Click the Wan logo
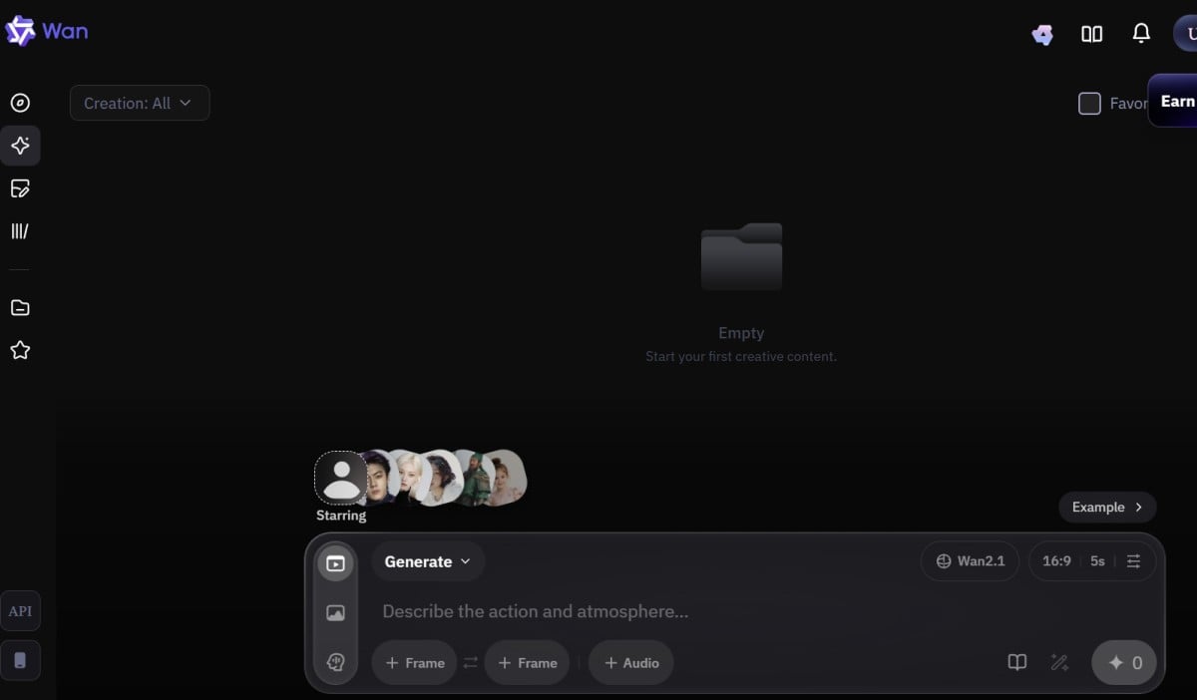Image resolution: width=1197 pixels, height=700 pixels. tap(47, 31)
